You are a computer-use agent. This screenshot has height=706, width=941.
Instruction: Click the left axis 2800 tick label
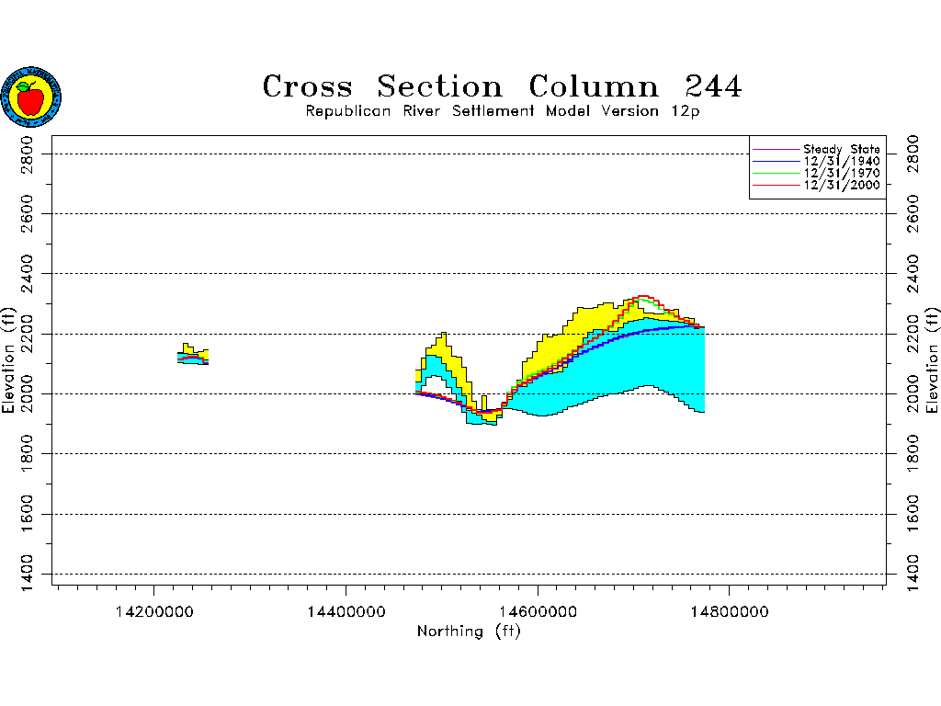point(27,154)
